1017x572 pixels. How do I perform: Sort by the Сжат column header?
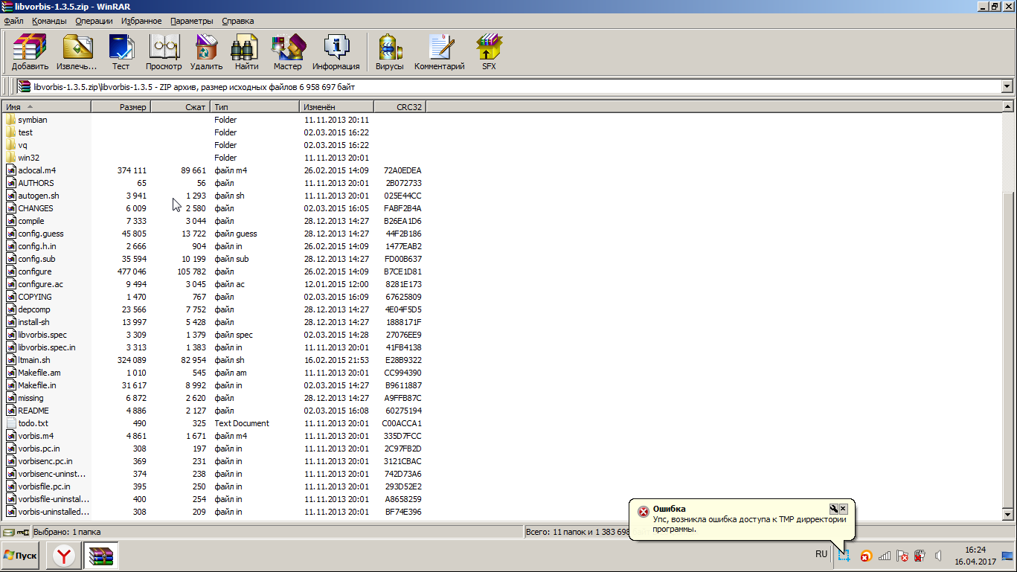click(181, 107)
